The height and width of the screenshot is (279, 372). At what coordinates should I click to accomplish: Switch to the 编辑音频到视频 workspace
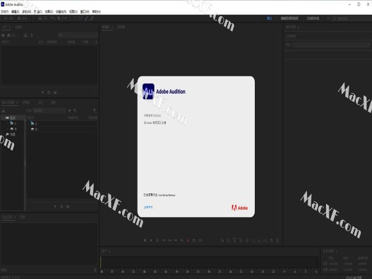[x=290, y=18]
